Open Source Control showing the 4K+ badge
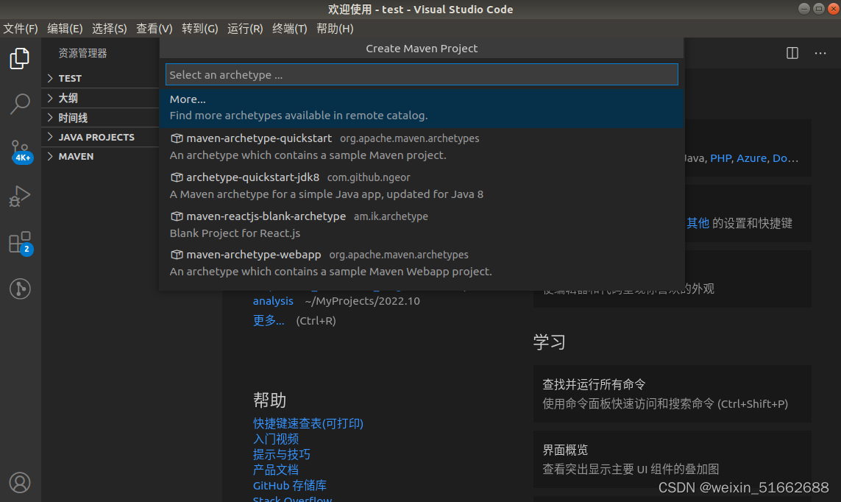 point(20,151)
